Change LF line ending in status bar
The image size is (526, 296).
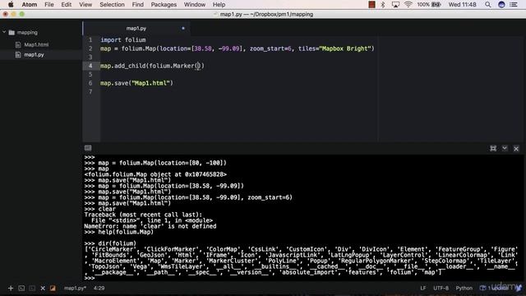[x=423, y=288]
